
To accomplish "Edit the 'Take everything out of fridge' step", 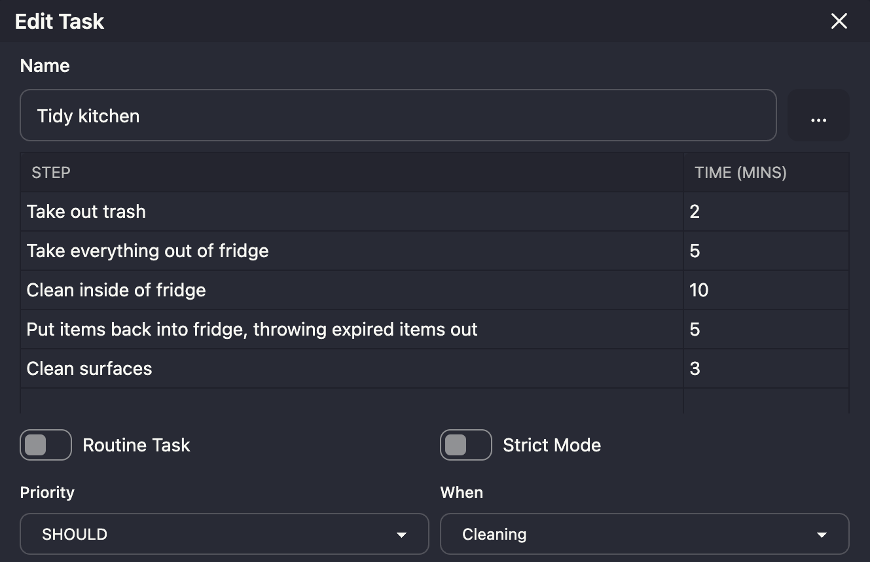I will [x=352, y=251].
